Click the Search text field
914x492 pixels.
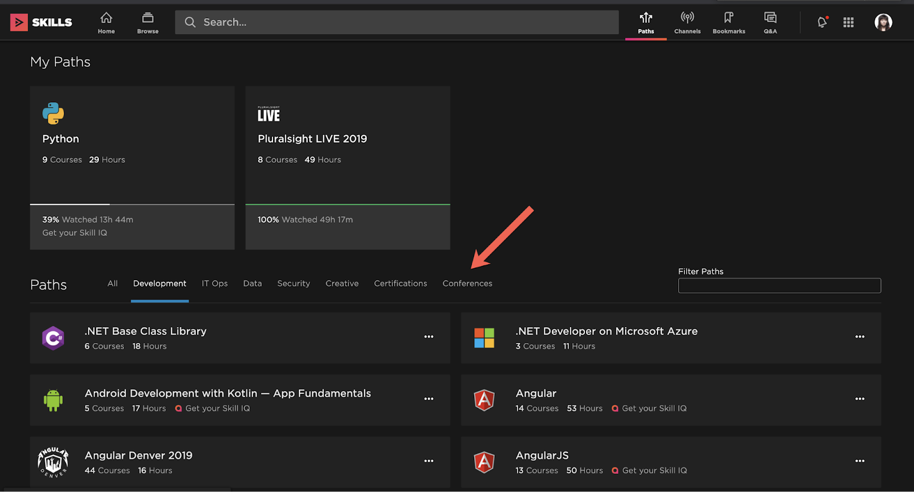[396, 22]
